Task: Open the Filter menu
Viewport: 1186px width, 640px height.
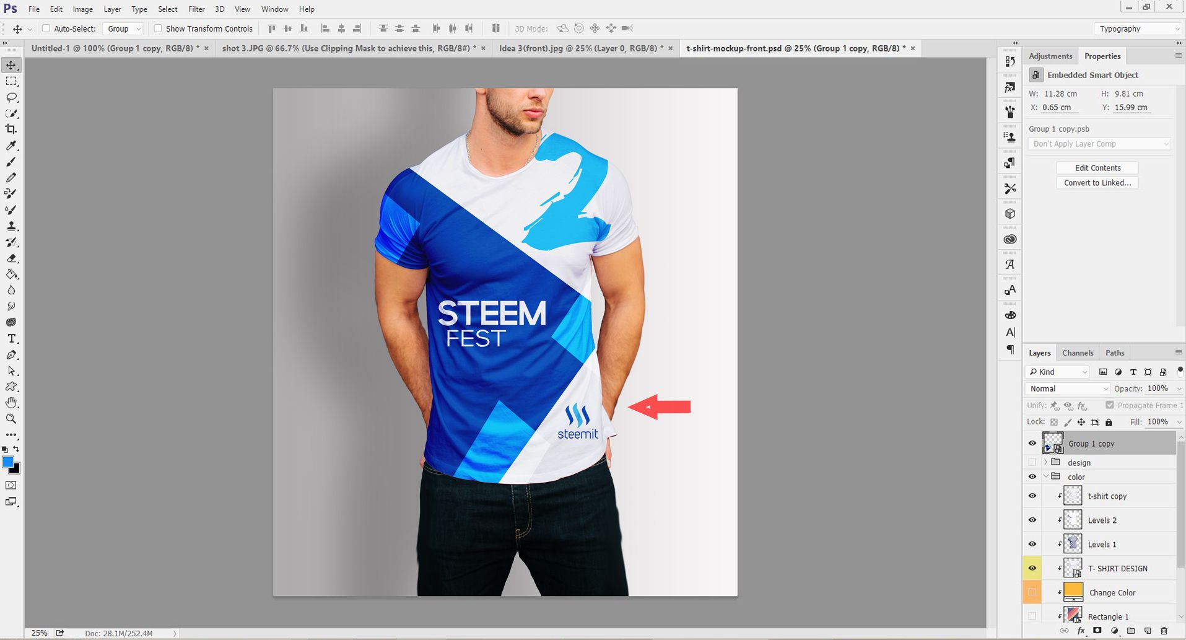Action: tap(196, 9)
